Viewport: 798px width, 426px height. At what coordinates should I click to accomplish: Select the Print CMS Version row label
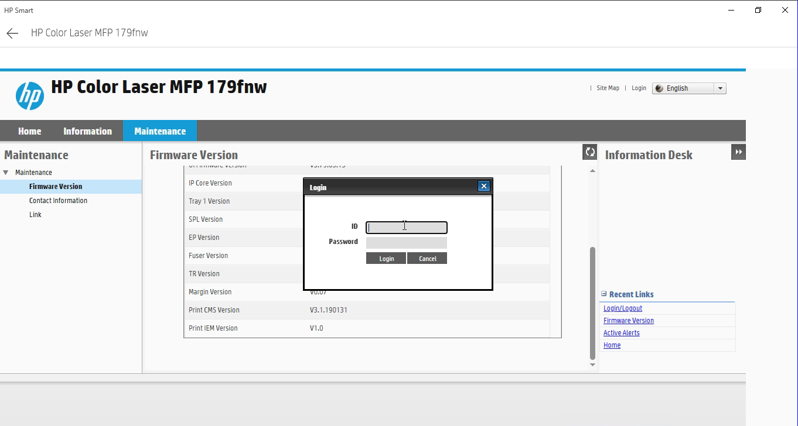(214, 310)
